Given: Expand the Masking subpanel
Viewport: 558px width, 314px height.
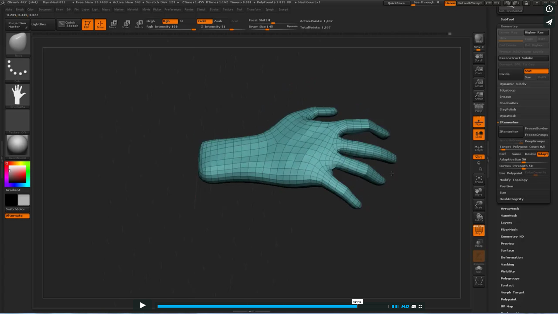Looking at the screenshot, I should click(x=507, y=264).
